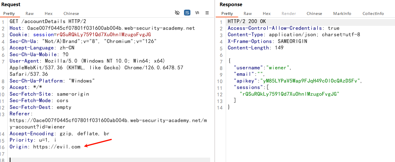
Task: Open the MarkInfo tab
Action: [x=342, y=13]
